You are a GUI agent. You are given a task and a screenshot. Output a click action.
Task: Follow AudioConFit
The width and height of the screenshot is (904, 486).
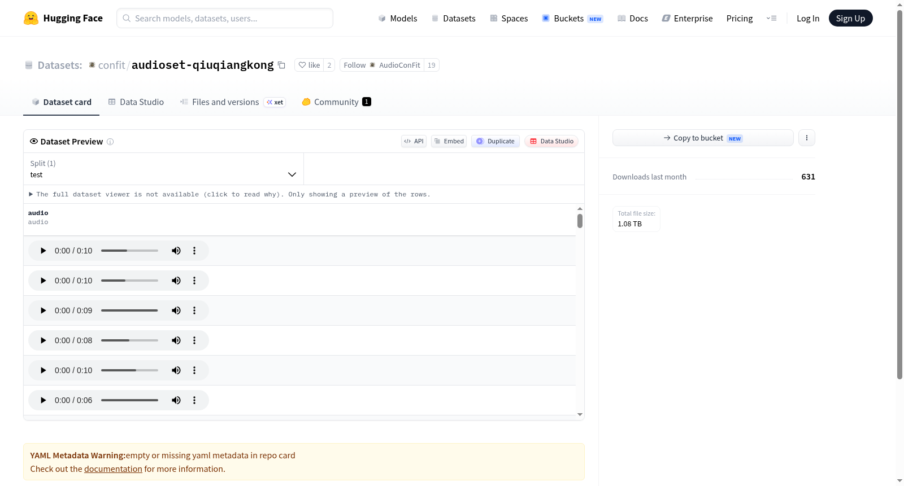coord(382,65)
